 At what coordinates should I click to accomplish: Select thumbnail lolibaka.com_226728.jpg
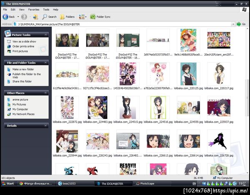pyautogui.click(x=219, y=141)
